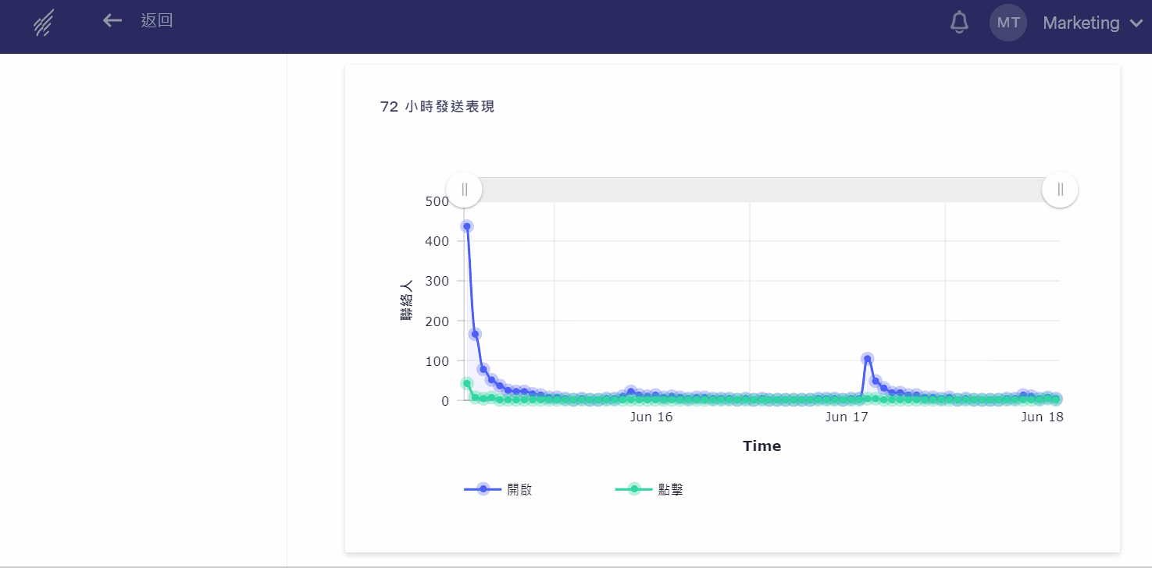The image size is (1152, 568).
Task: Click the first green 點擊 data point
Action: click(467, 383)
